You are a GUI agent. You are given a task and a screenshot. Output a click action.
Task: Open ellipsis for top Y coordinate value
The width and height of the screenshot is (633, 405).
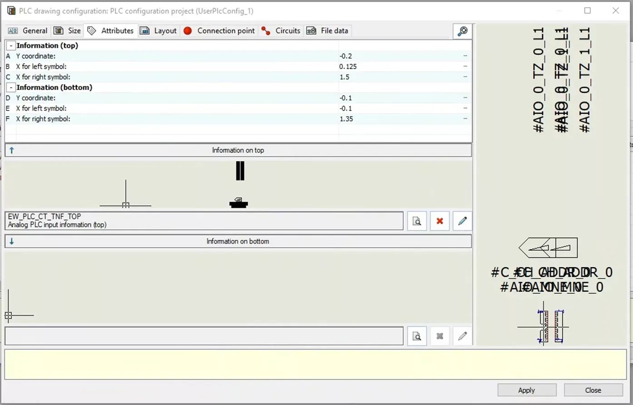465,56
